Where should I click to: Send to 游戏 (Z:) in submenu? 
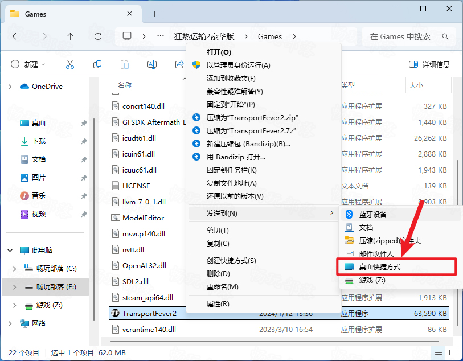(401, 280)
